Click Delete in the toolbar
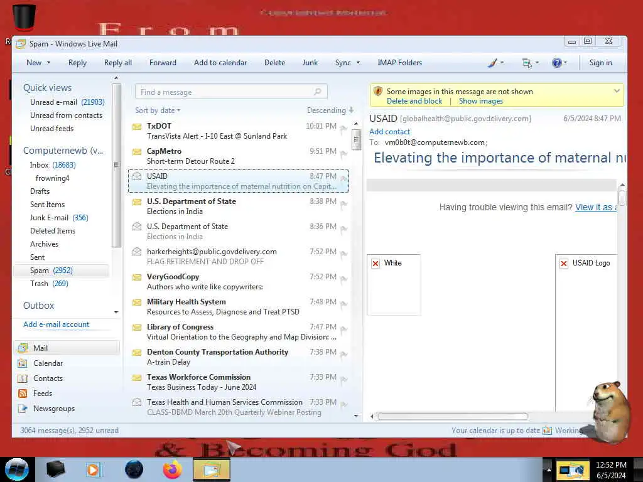The width and height of the screenshot is (643, 482). pyautogui.click(x=275, y=63)
